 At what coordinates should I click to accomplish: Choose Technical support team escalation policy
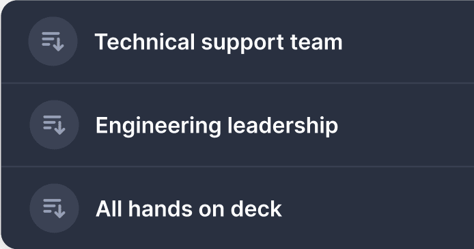point(238,42)
